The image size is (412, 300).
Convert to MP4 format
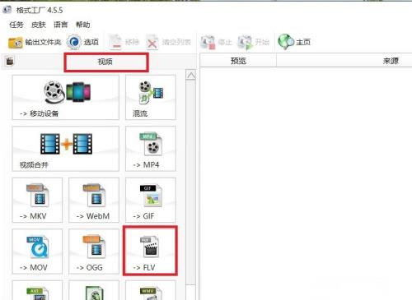pyautogui.click(x=151, y=149)
